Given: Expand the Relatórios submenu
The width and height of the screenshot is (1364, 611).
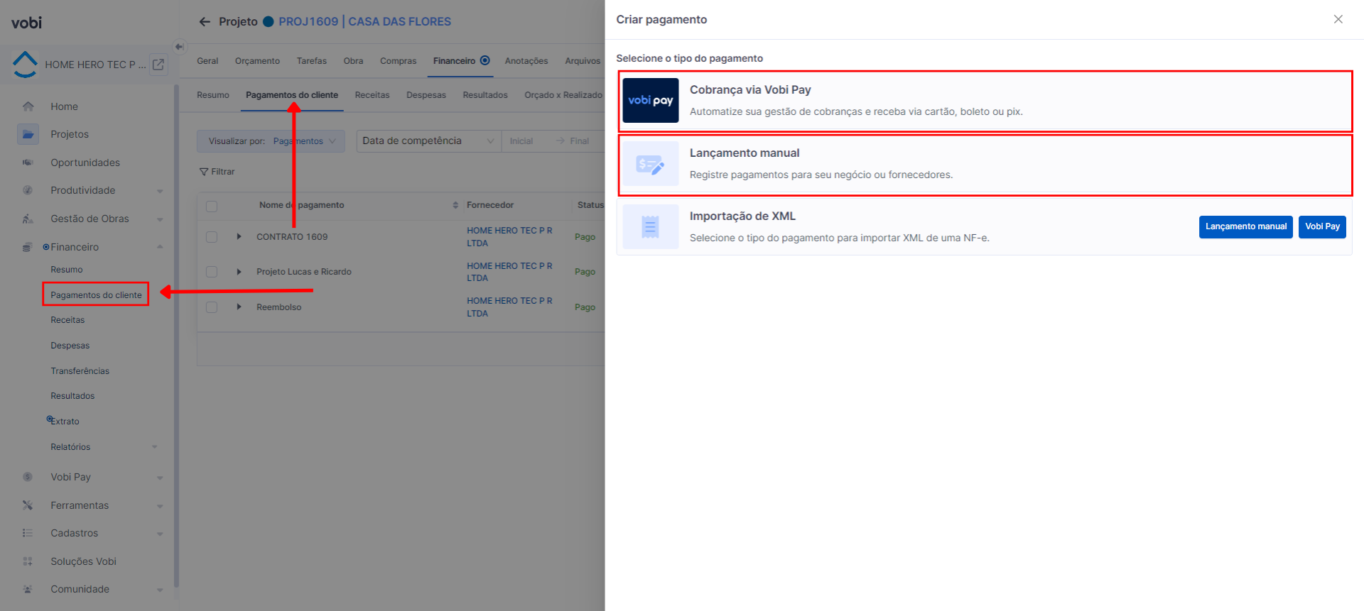Looking at the screenshot, I should (154, 447).
